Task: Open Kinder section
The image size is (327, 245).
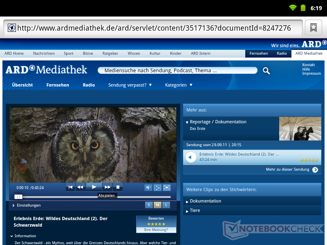Action: (x=176, y=53)
